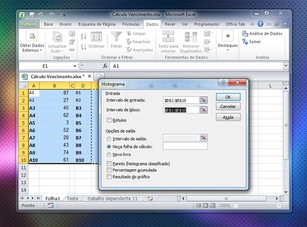307x227 pixels.
Task: Open the Destaques outline dropdown
Action: coord(228,41)
